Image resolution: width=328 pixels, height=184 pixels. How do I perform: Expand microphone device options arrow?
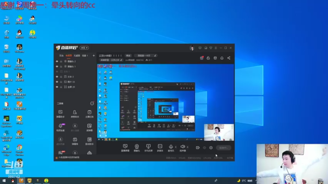(x=176, y=147)
